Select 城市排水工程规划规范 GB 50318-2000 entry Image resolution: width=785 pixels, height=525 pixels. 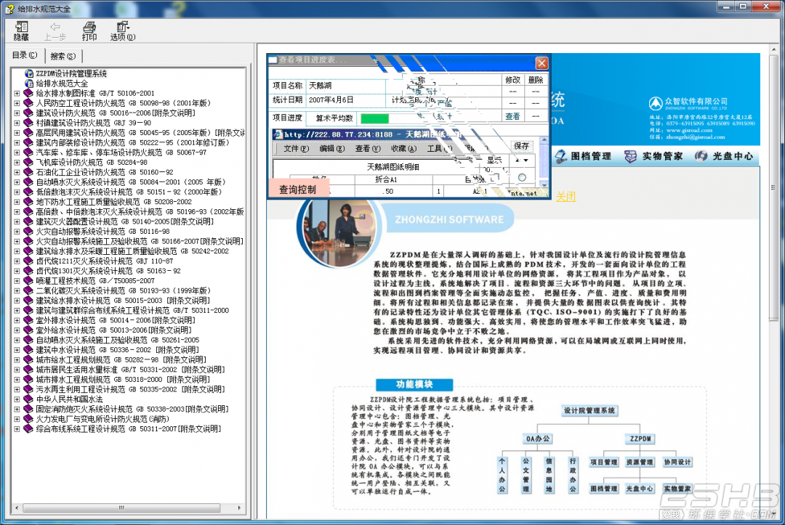(x=123, y=380)
